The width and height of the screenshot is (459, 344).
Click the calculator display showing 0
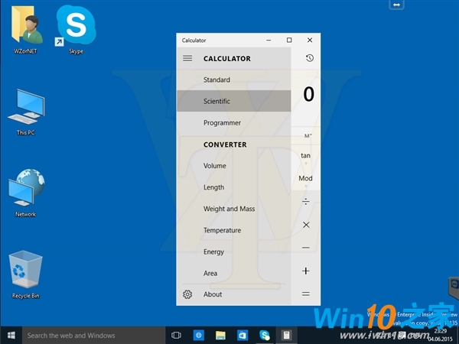[x=308, y=94]
